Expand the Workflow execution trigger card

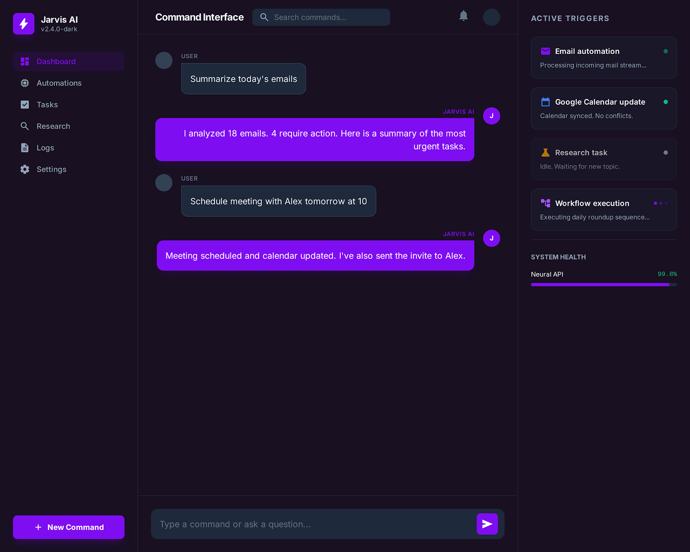(603, 210)
